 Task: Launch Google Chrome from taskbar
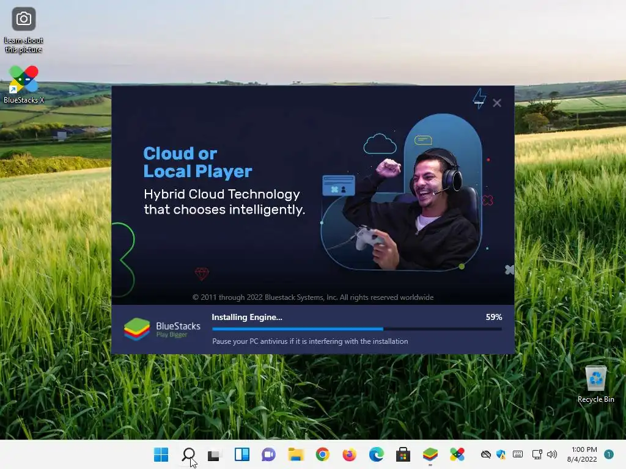(x=323, y=454)
